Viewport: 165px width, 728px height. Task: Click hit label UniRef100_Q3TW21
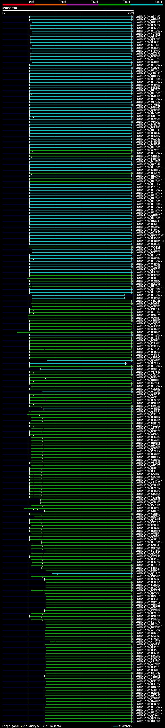click(x=148, y=255)
